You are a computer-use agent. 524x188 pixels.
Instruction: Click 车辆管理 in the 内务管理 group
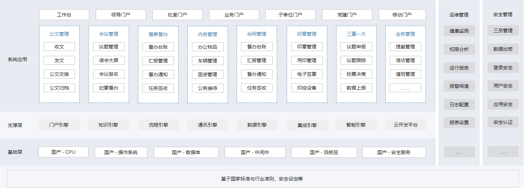[x=207, y=61]
